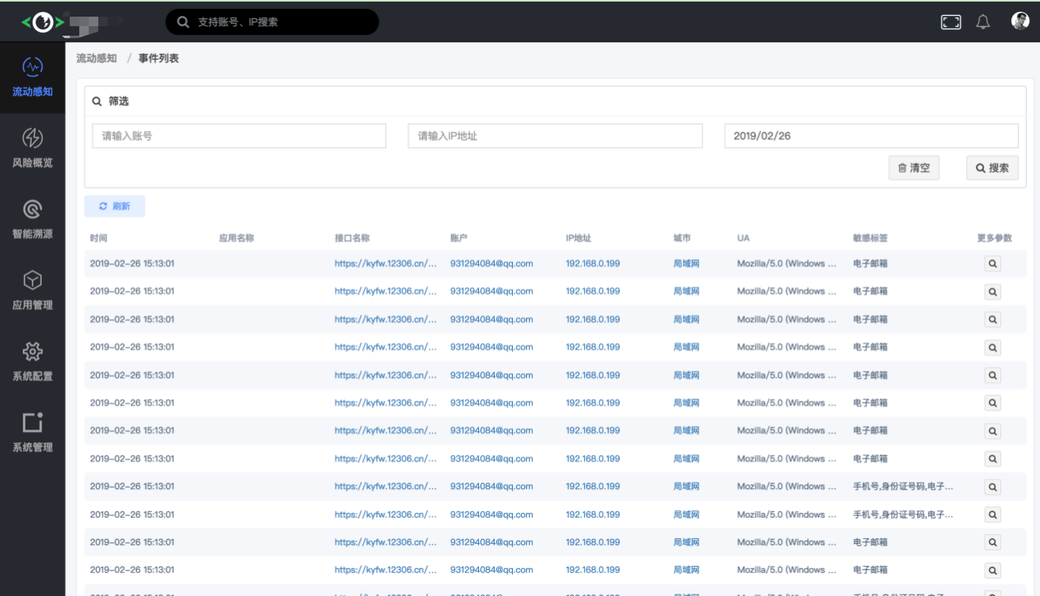1040x596 pixels.
Task: Click the 请输入账号 account filter field
Action: pos(239,136)
